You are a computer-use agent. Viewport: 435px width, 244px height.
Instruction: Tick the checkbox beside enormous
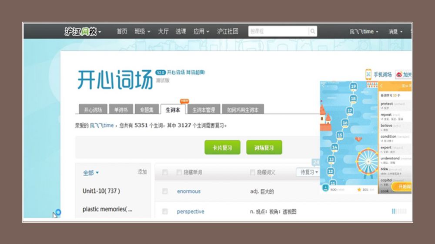[165, 191]
